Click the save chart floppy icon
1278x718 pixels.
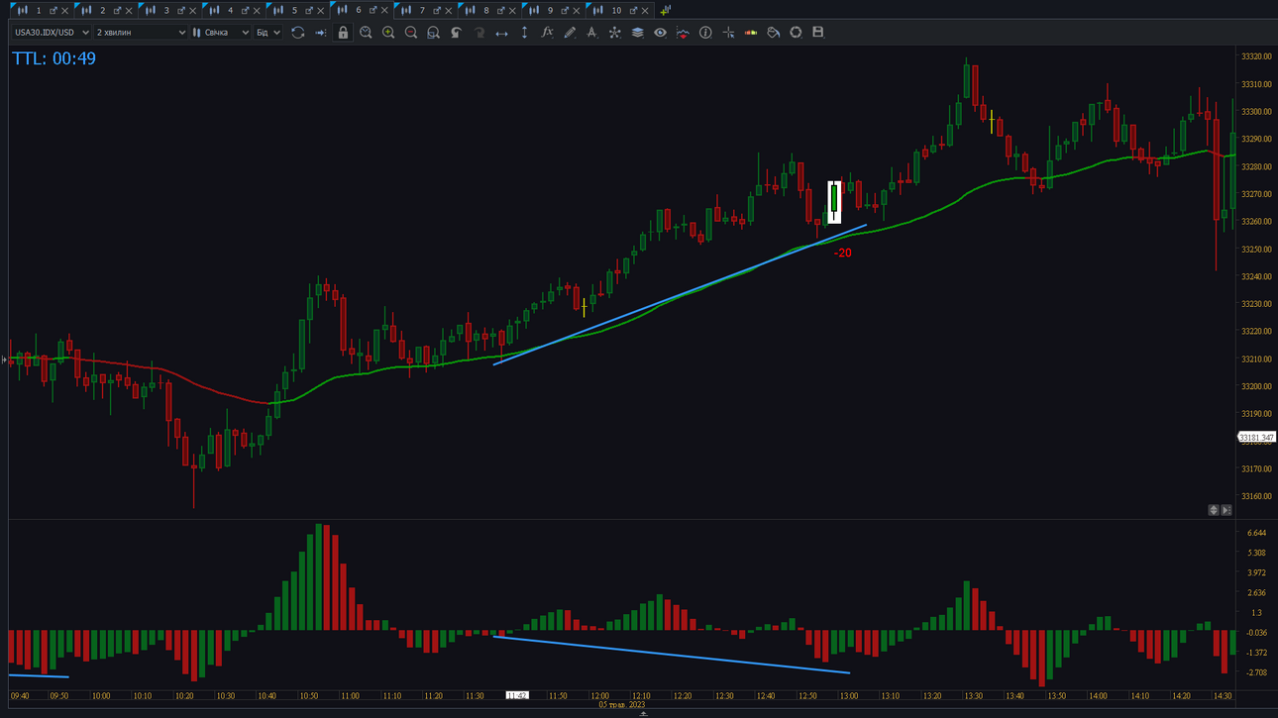(818, 33)
